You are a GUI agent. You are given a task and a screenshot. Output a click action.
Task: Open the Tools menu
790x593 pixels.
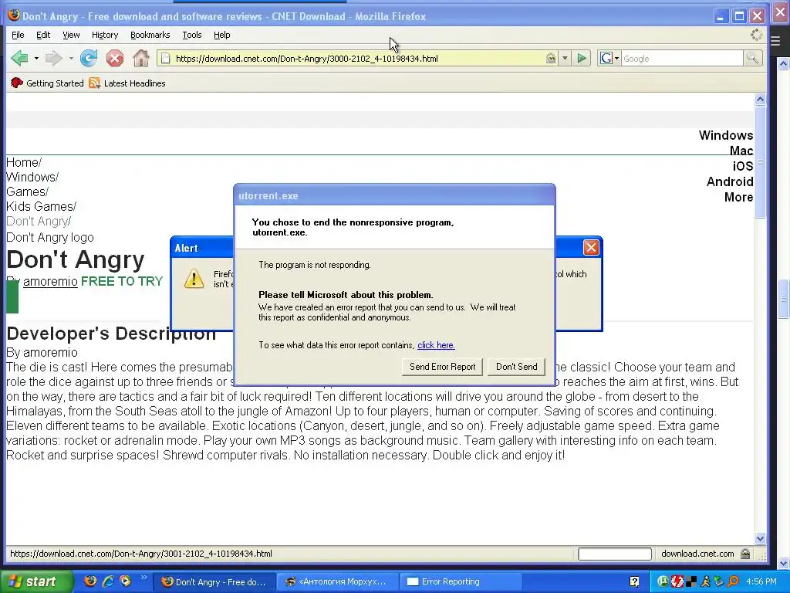(192, 35)
